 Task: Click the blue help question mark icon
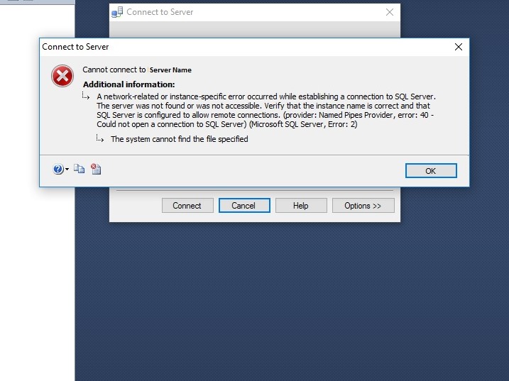pos(58,169)
